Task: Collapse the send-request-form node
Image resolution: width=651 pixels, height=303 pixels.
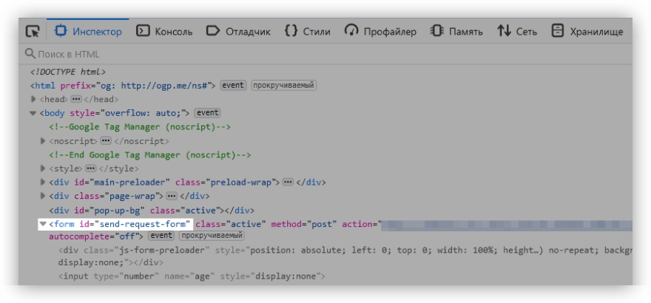Action: point(43,224)
